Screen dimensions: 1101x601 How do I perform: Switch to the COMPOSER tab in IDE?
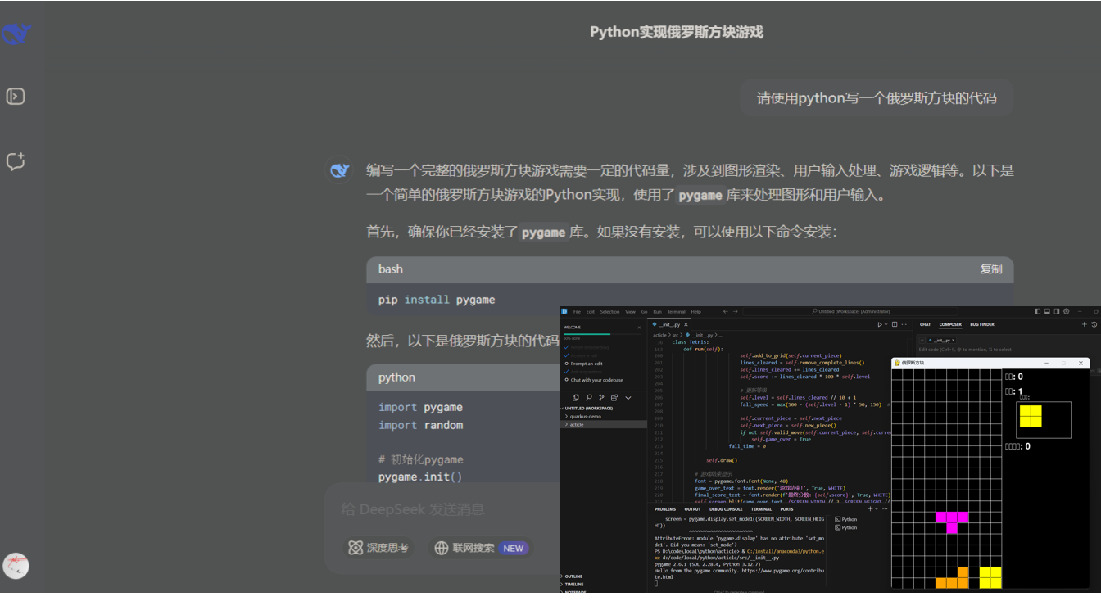point(950,324)
